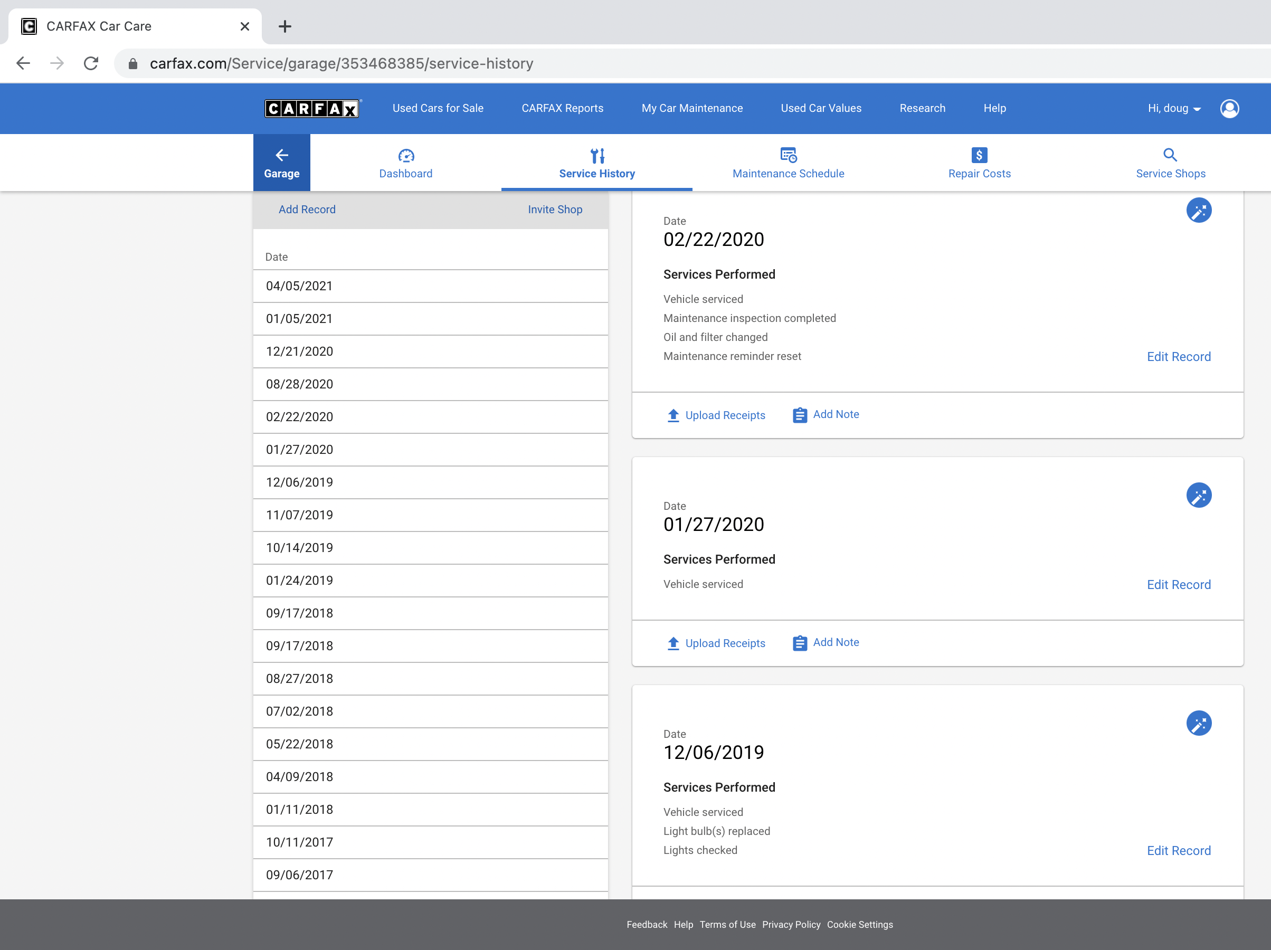Reload the page with the refresh button

coord(91,63)
